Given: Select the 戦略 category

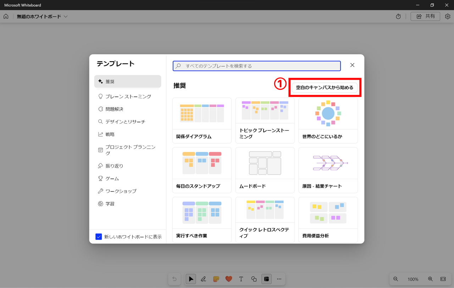Looking at the screenshot, I should (x=128, y=134).
